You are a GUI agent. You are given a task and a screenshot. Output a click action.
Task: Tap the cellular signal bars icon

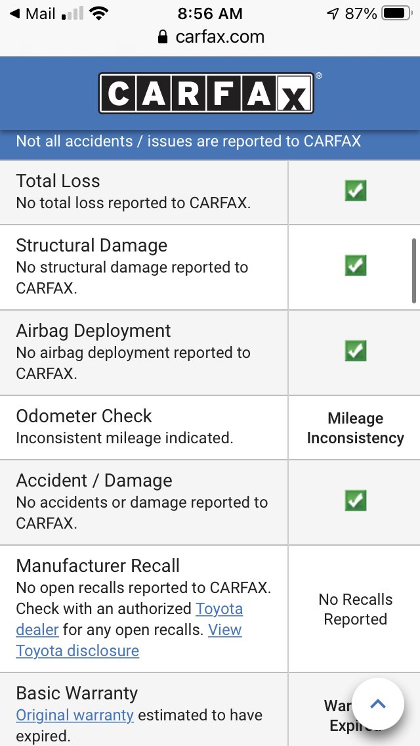[73, 14]
